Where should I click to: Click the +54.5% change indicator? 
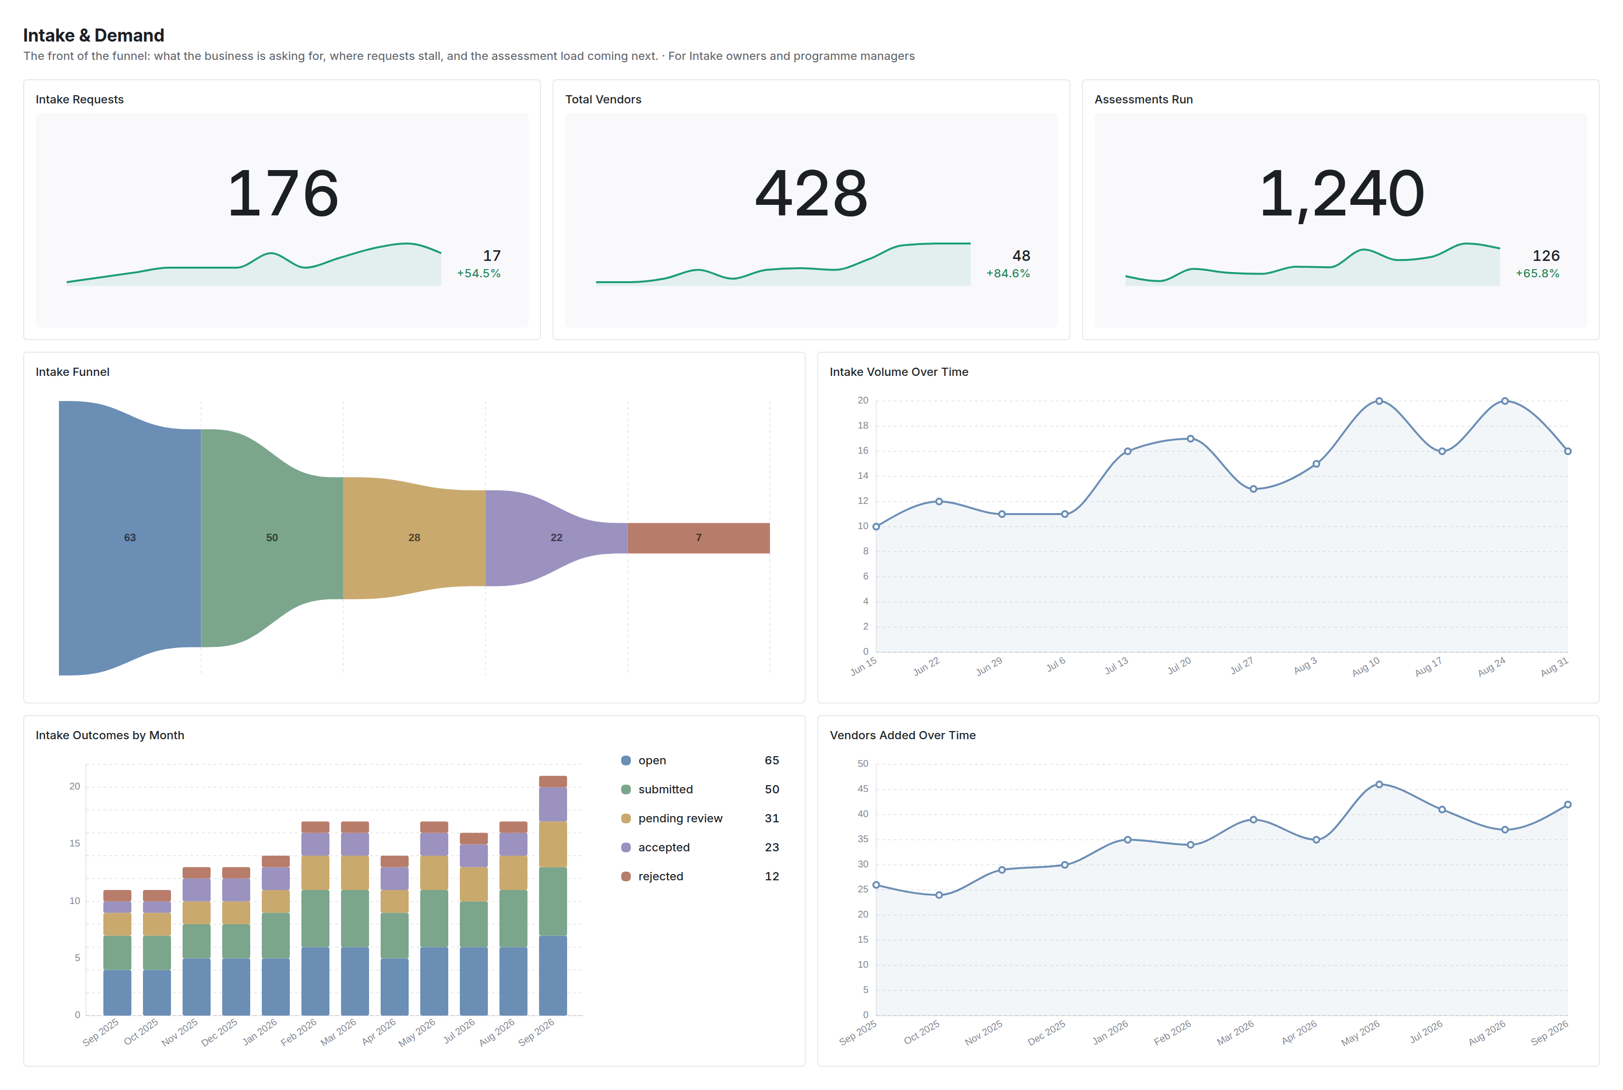click(x=479, y=273)
